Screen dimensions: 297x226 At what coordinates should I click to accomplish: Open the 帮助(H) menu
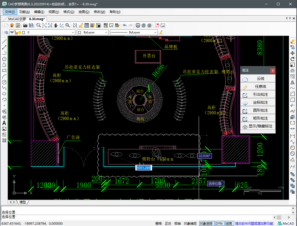coord(115,12)
